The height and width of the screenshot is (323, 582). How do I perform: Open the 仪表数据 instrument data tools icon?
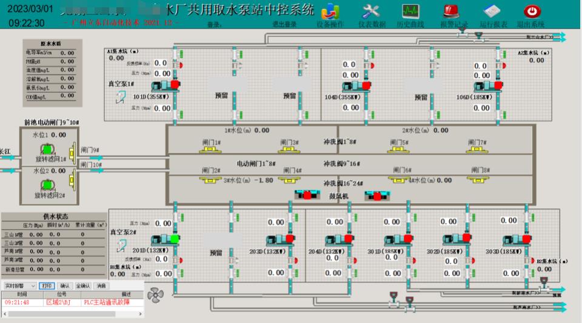click(371, 12)
